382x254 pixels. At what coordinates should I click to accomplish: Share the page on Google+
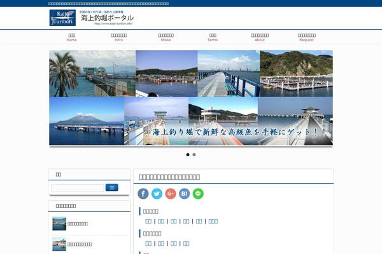171,194
